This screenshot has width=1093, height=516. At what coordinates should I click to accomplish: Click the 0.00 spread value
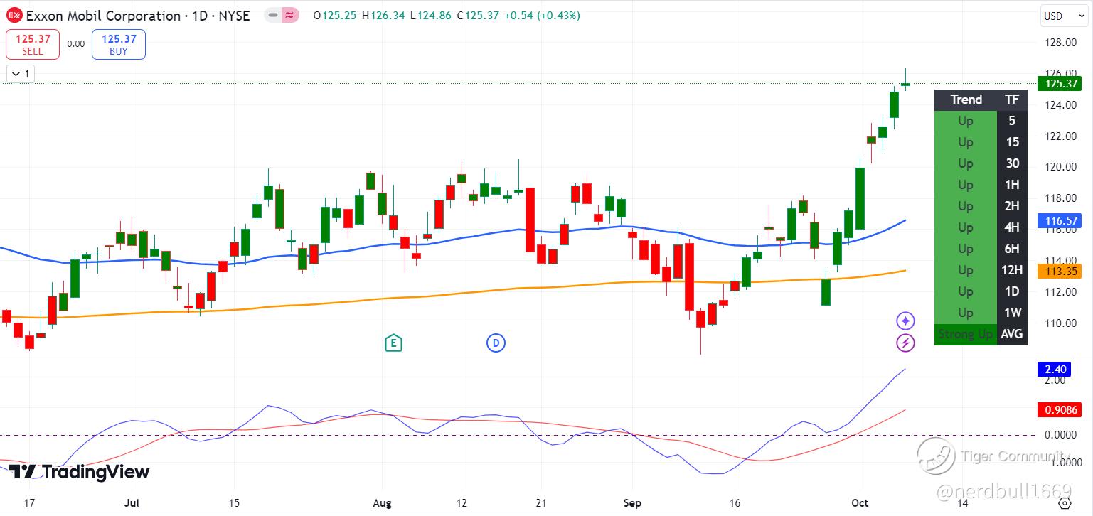(76, 44)
